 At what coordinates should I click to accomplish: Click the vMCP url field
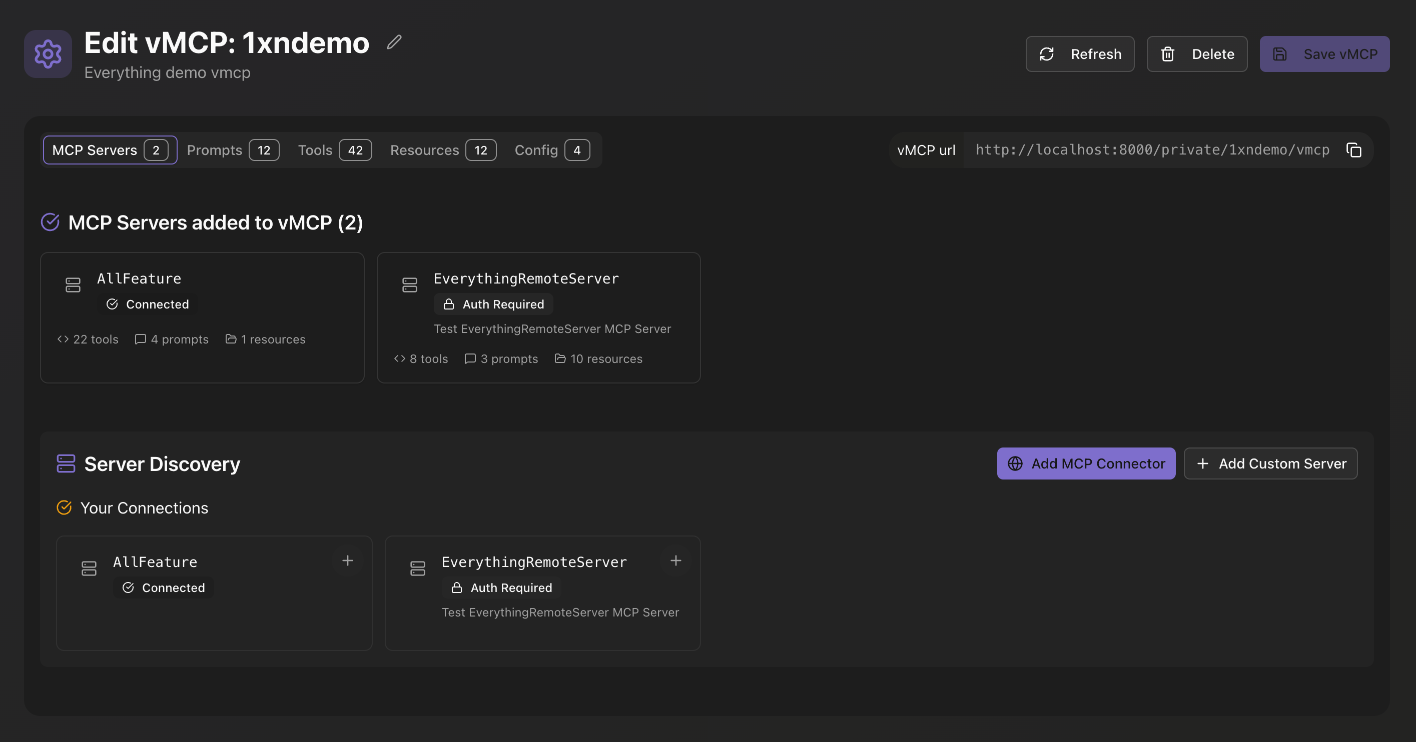(1152, 149)
